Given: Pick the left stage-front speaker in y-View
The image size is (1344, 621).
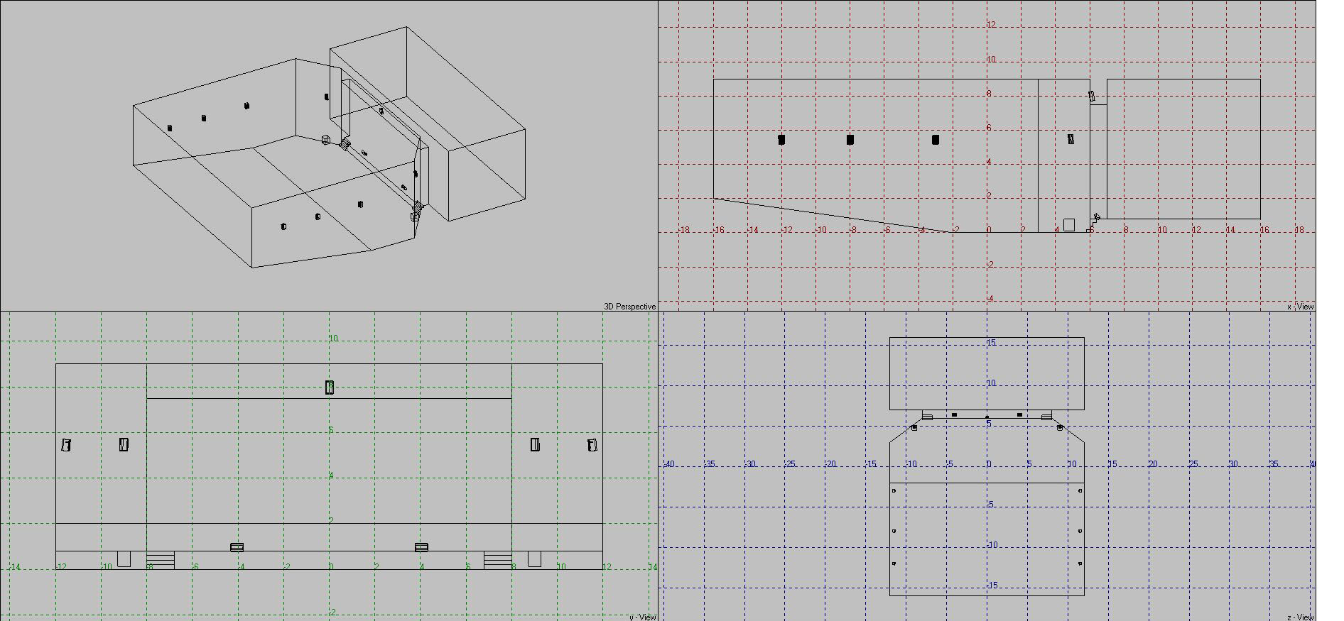Looking at the screenshot, I should [237, 547].
